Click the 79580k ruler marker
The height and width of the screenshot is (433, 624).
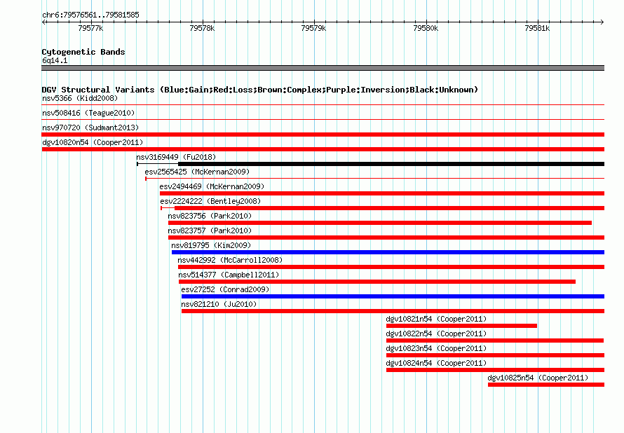tap(426, 28)
